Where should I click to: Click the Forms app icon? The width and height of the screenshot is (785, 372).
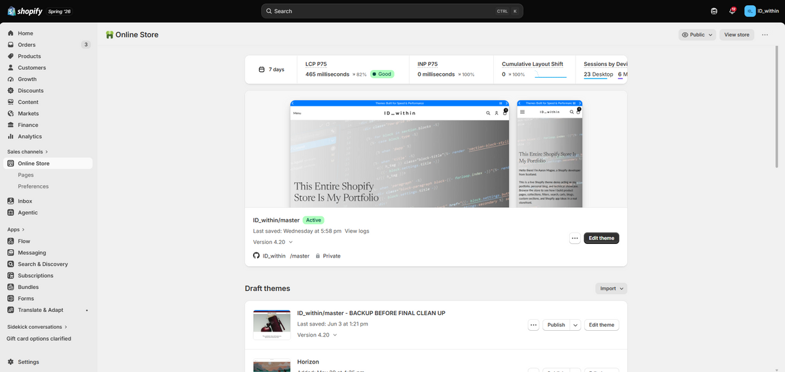tap(10, 298)
